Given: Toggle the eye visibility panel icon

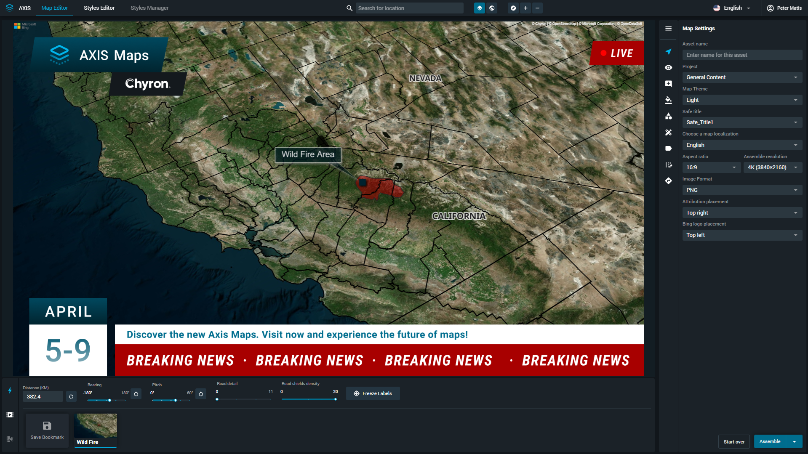Looking at the screenshot, I should tap(668, 68).
